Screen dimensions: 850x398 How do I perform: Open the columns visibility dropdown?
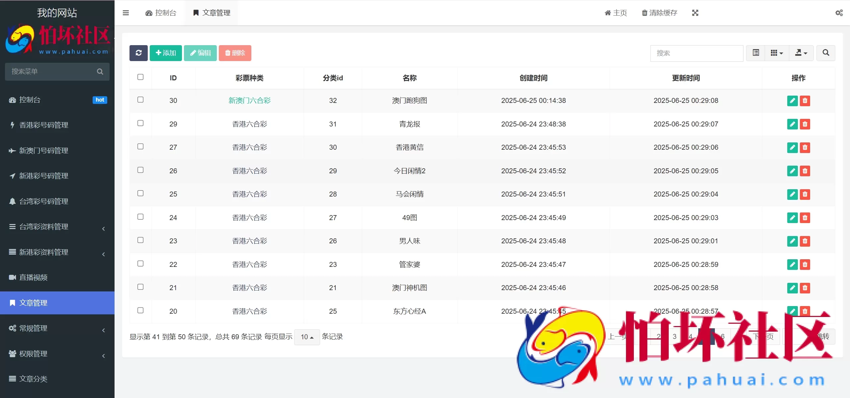tap(776, 53)
